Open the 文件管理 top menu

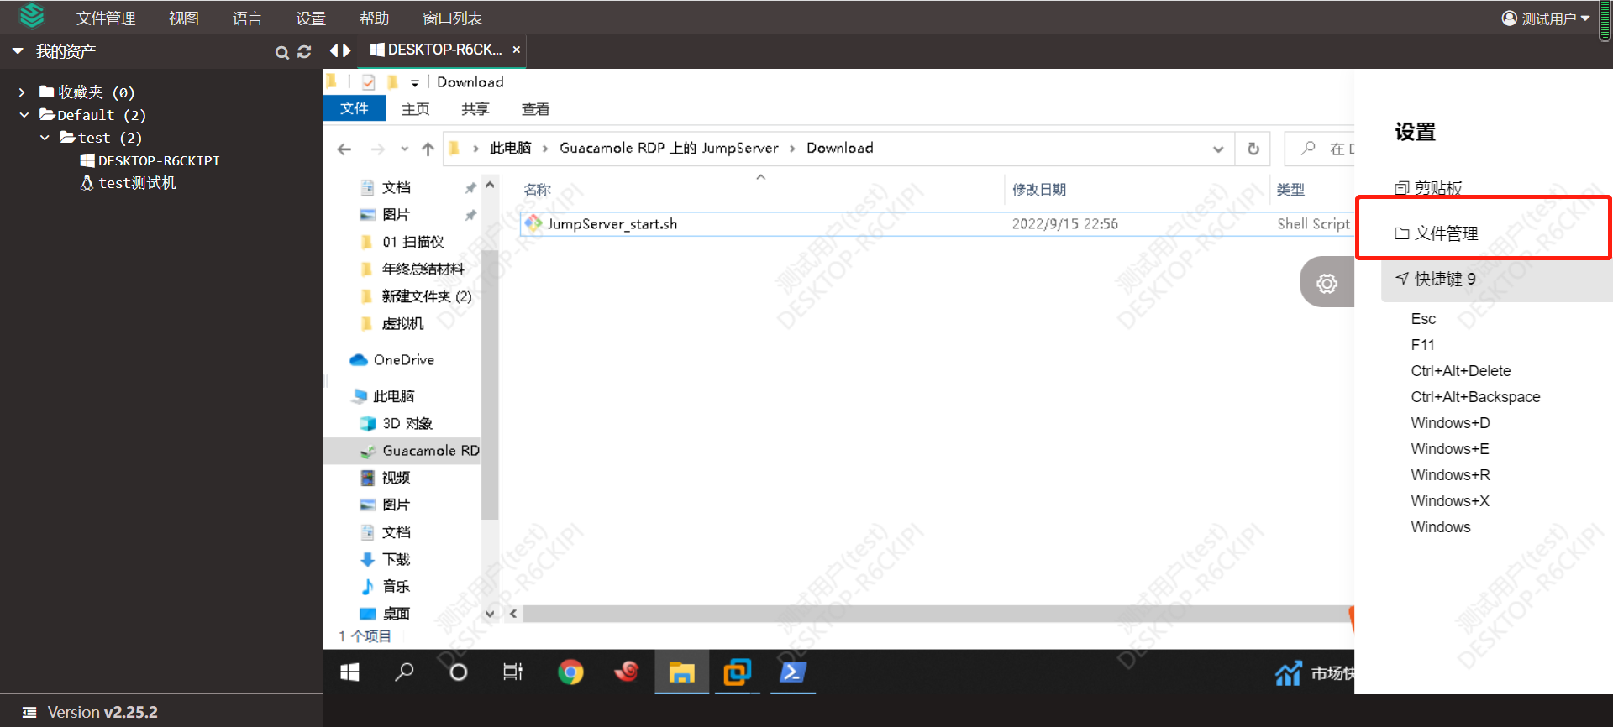point(106,18)
